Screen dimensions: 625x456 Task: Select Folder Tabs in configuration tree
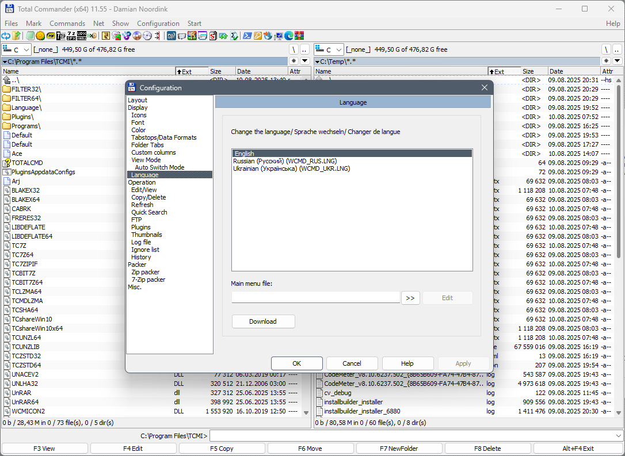point(147,145)
